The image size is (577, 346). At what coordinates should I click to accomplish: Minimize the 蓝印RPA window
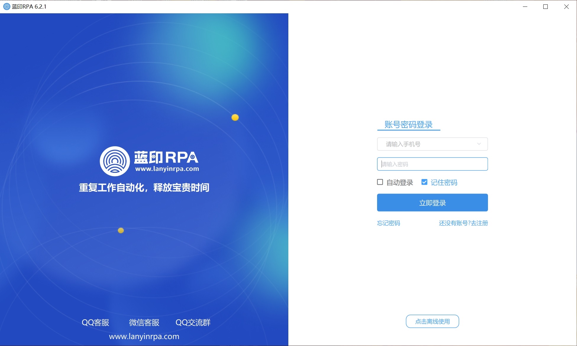(525, 7)
